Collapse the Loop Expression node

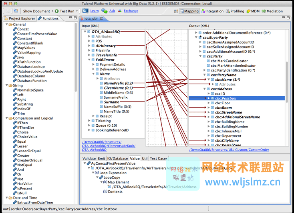(x=93, y=173)
